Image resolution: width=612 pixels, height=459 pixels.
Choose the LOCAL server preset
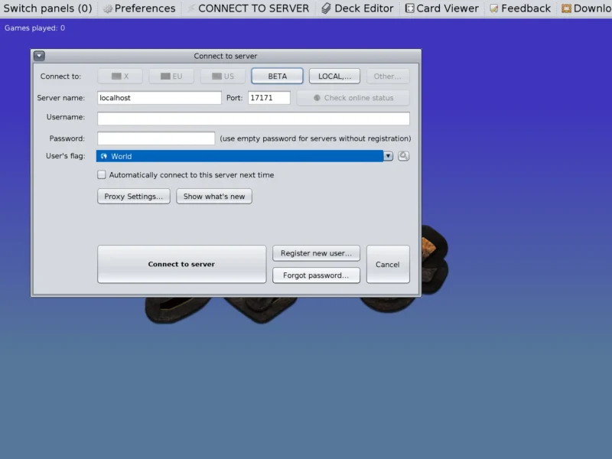[x=334, y=76]
